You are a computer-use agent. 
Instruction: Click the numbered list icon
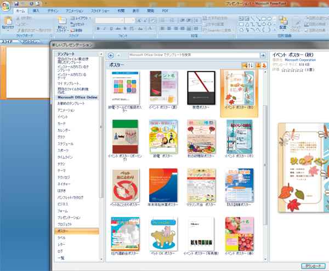172,20
